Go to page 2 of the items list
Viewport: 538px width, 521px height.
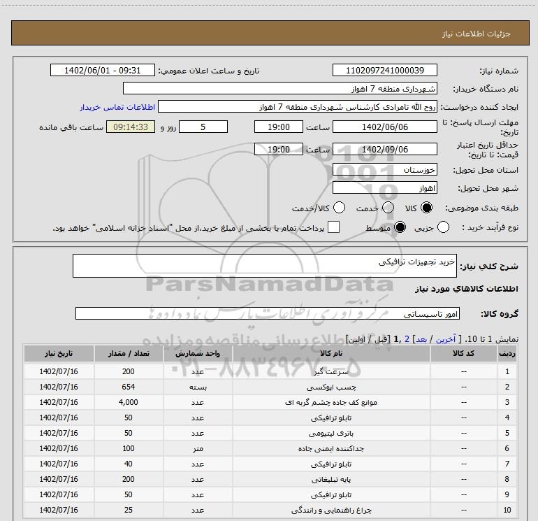tap(407, 339)
